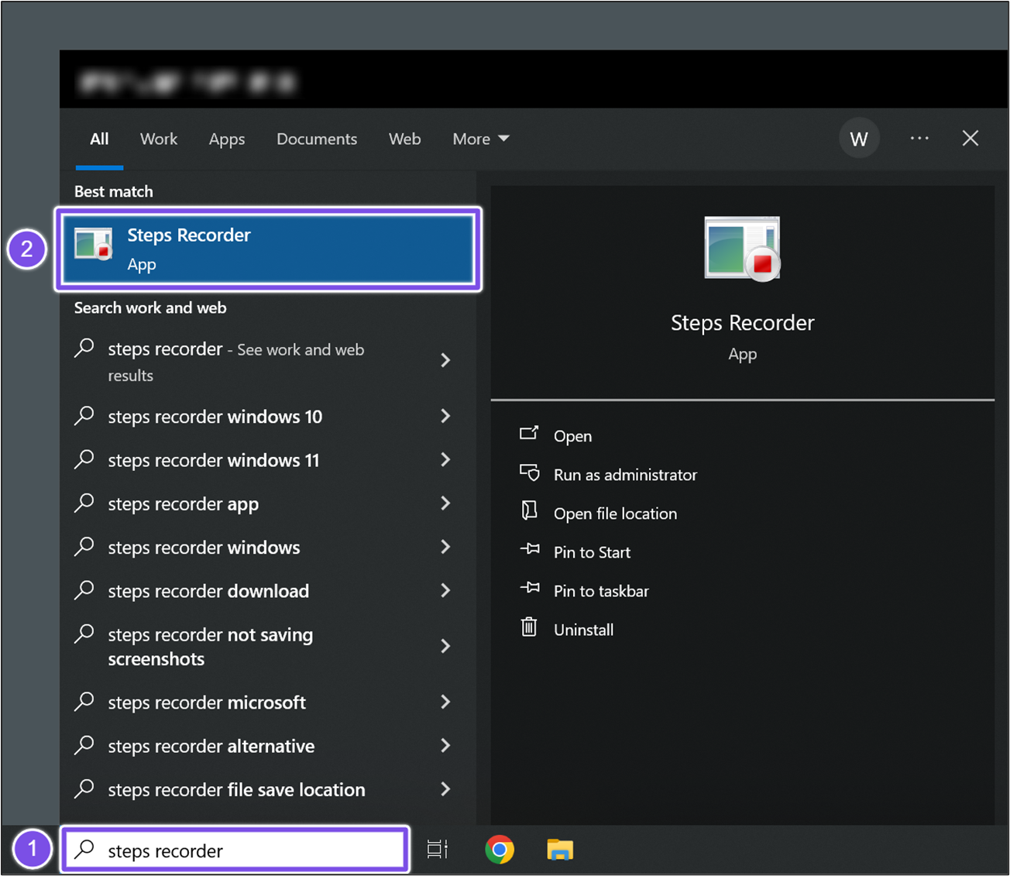The height and width of the screenshot is (876, 1010).
Task: Expand 'steps recorder alternative' suggestion chevron
Action: point(445,746)
